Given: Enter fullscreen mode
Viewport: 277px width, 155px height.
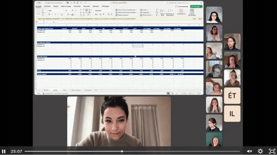Looking at the screenshot, I should pyautogui.click(x=272, y=151).
